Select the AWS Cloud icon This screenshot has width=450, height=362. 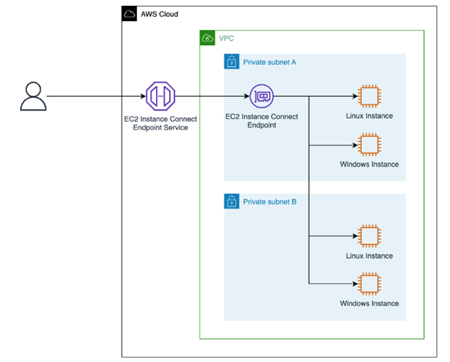[x=130, y=14]
